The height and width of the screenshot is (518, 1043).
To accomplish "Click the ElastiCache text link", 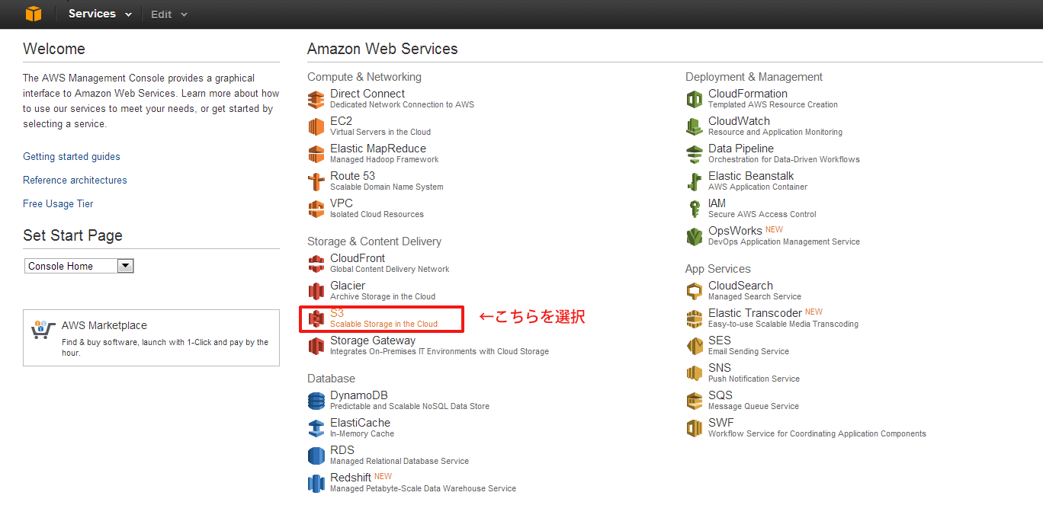I will coord(360,423).
